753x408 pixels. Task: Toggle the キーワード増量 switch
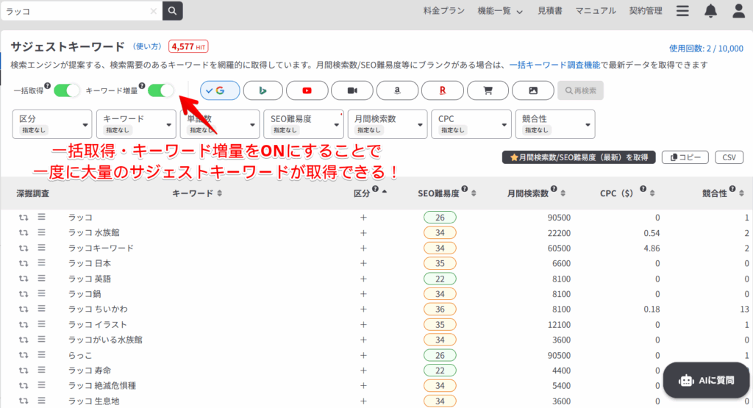(x=160, y=90)
